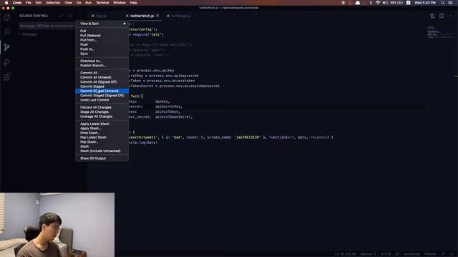Select Pull from the git menu
The height and width of the screenshot is (257, 458).
[x=102, y=31]
